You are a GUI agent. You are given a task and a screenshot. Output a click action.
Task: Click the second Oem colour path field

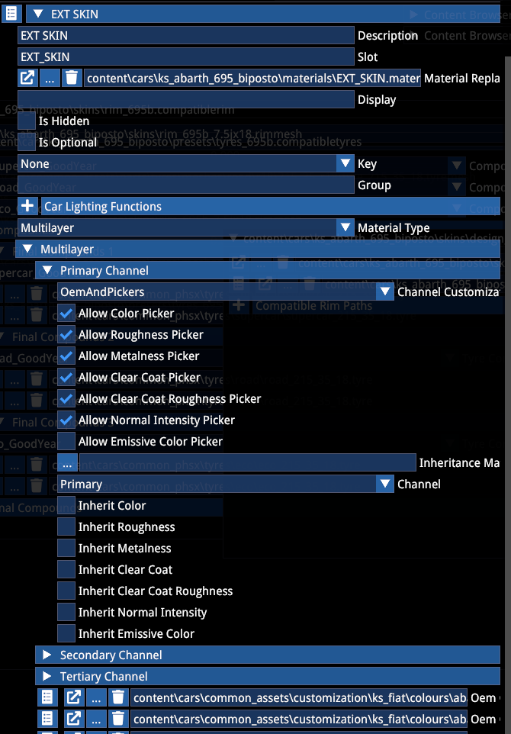tap(299, 720)
